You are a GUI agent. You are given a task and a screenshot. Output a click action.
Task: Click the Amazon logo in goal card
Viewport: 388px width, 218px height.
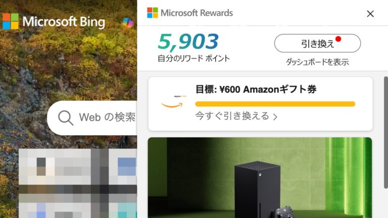(173, 102)
